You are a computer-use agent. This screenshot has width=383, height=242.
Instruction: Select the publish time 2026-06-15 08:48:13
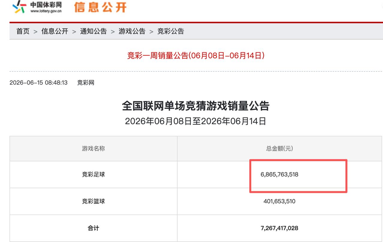39,83
